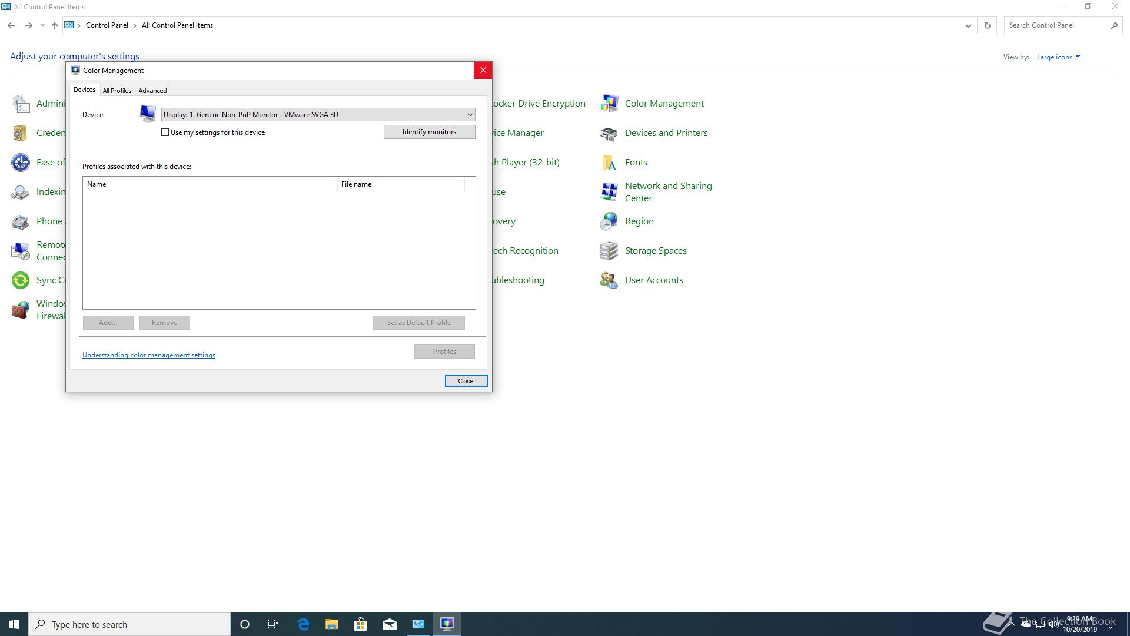Switch to the Advanced tab
This screenshot has width=1130, height=636.
click(152, 91)
